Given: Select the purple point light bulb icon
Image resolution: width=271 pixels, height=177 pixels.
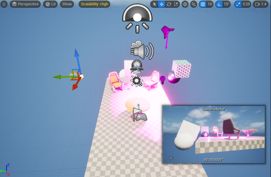Looking at the screenshot, I should click(x=162, y=80).
